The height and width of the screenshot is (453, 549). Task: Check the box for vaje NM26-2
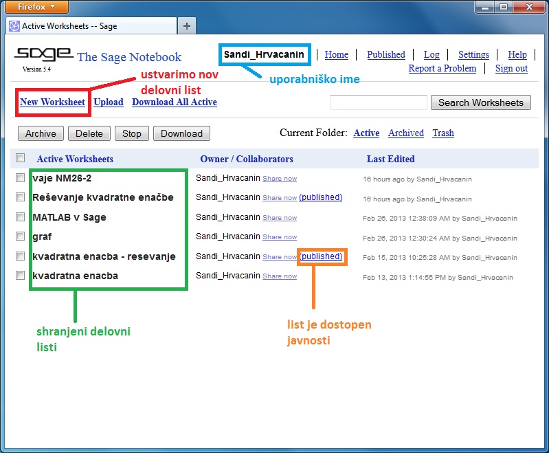point(20,178)
